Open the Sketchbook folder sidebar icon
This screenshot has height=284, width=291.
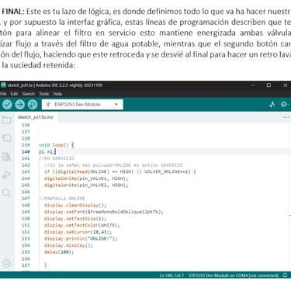tap(6, 119)
